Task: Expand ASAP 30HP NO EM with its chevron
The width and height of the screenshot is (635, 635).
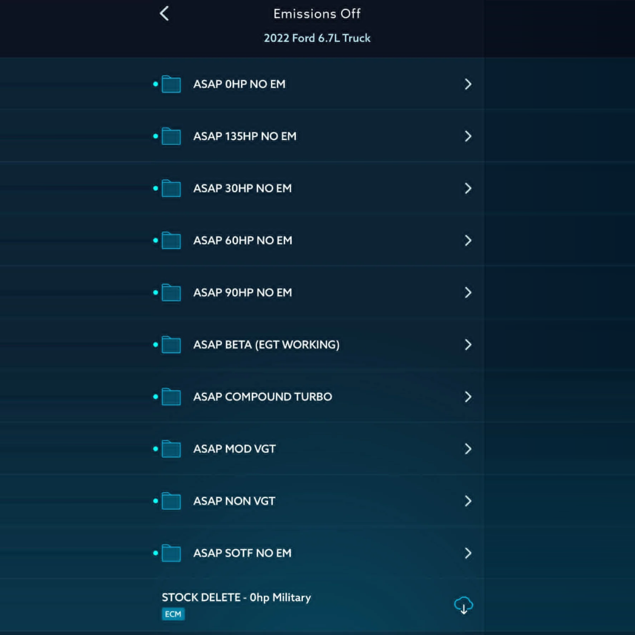Action: 468,188
